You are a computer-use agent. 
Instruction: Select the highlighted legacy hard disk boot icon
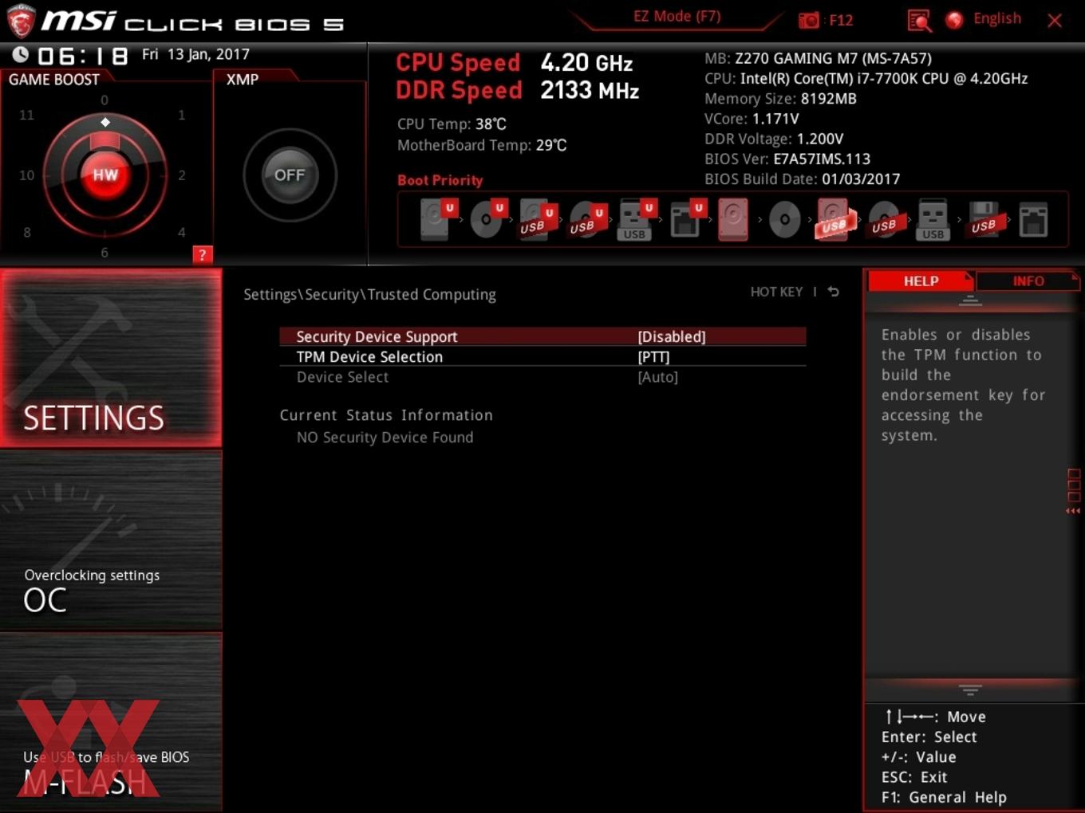(733, 219)
